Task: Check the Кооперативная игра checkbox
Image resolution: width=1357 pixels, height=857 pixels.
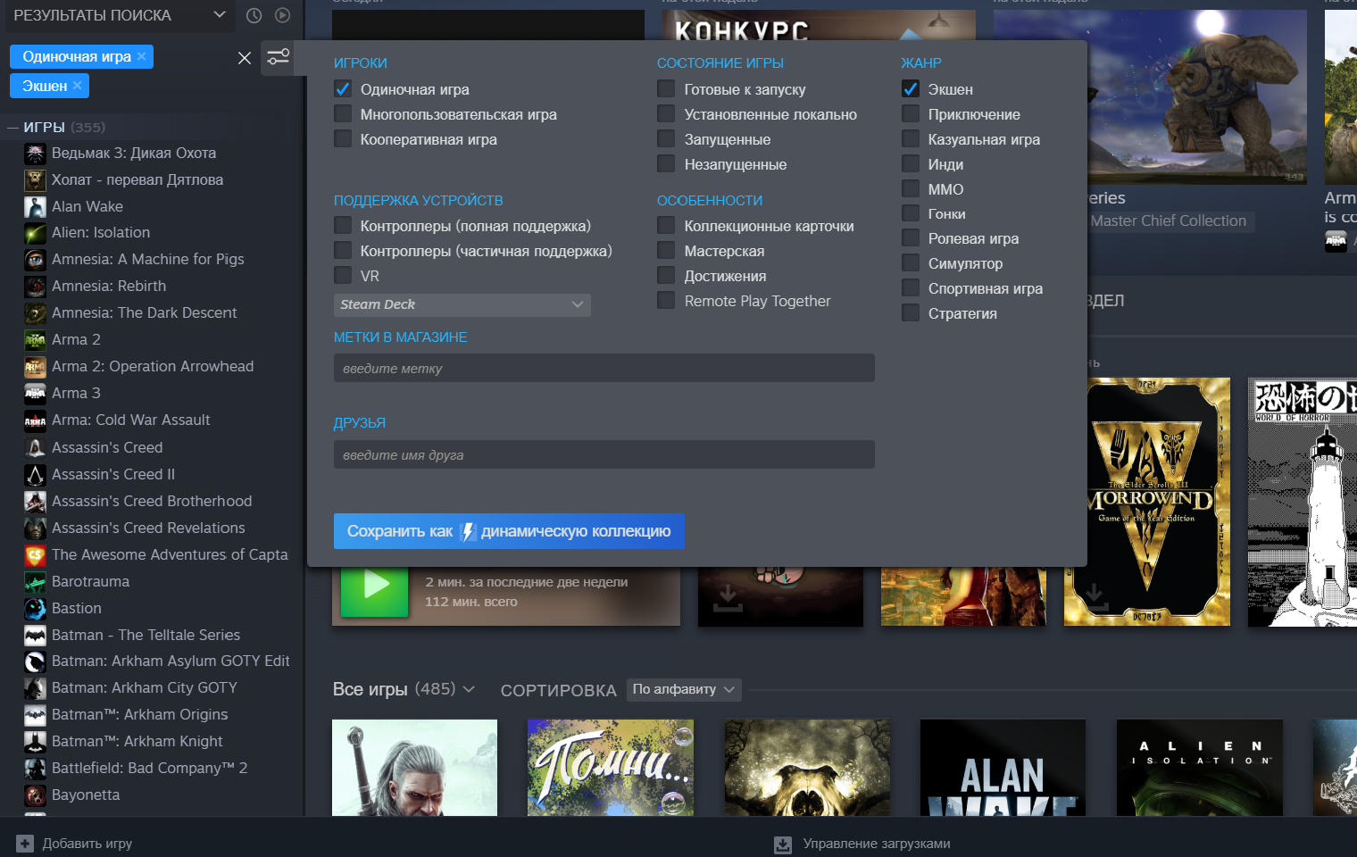Action: 343,138
